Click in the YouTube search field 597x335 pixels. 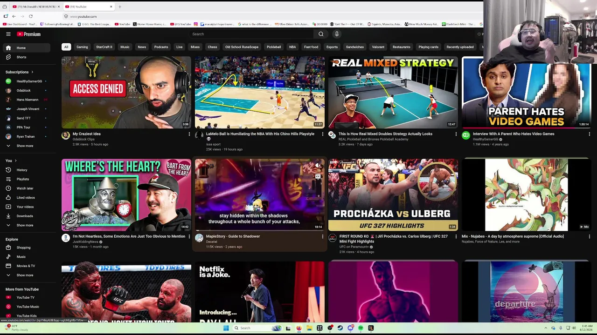pos(252,34)
